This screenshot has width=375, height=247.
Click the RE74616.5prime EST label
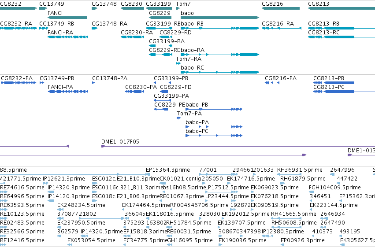(22, 188)
